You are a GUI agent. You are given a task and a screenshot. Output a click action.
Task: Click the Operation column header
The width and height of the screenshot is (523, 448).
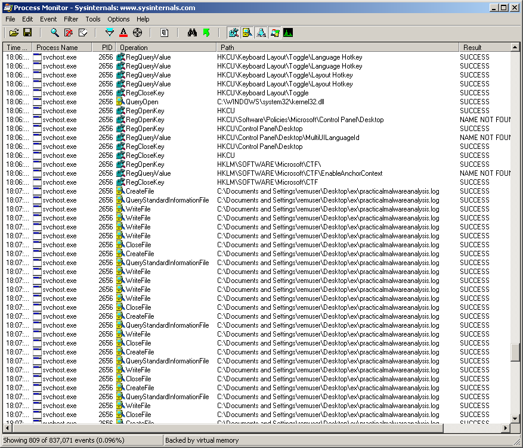pyautogui.click(x=166, y=47)
